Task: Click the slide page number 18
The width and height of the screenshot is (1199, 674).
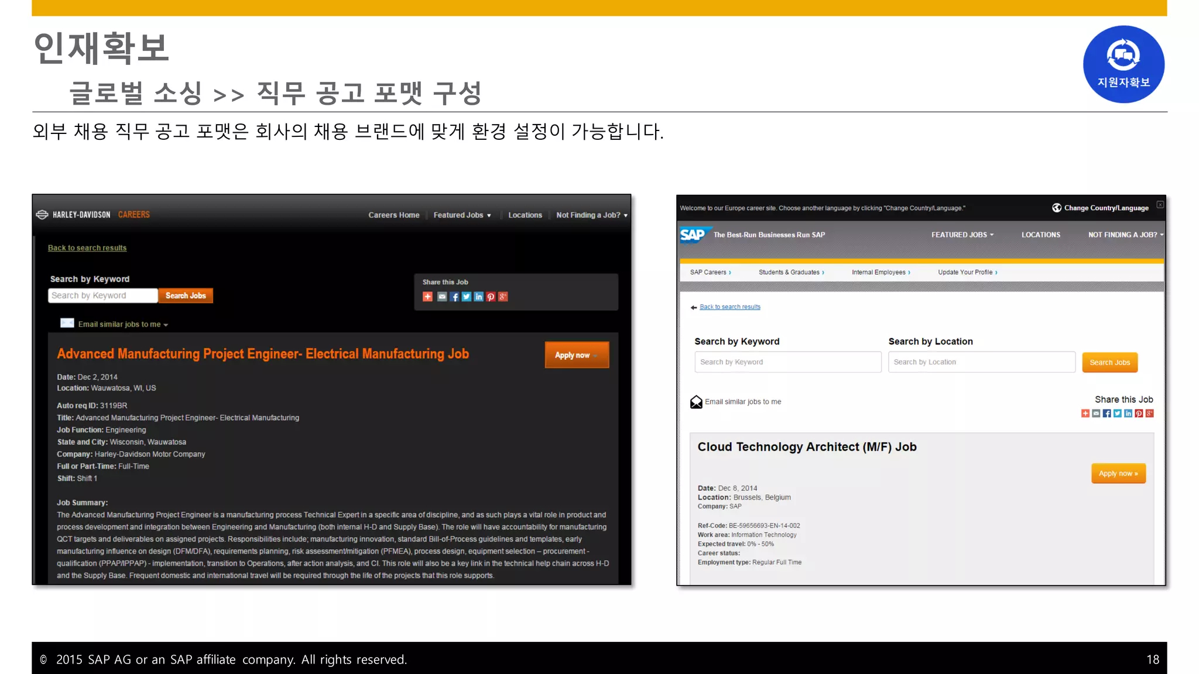Action: tap(1153, 660)
